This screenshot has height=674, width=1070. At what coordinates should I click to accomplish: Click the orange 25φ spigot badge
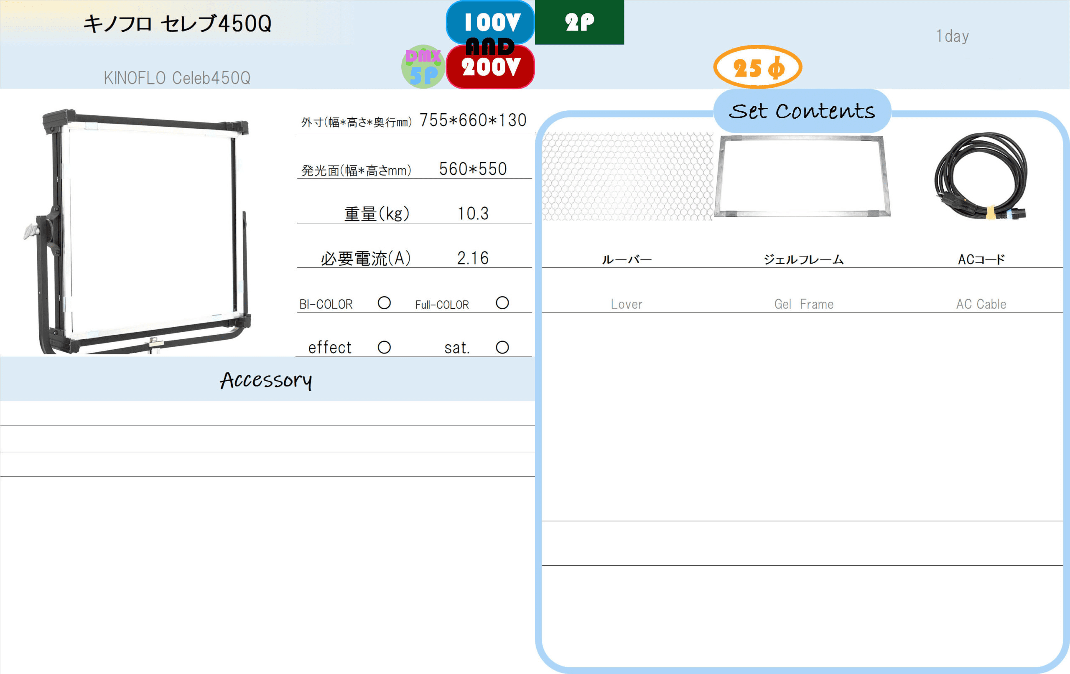pyautogui.click(x=758, y=67)
